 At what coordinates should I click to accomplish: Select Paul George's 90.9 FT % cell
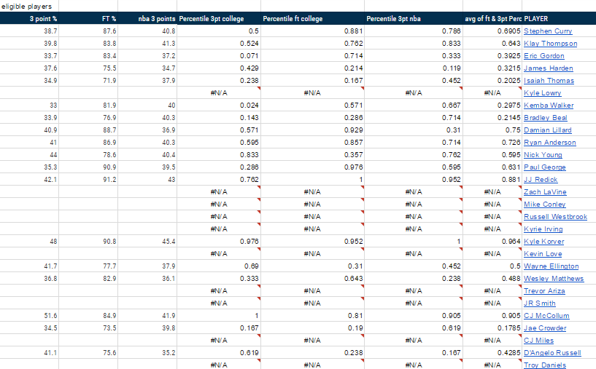[x=88, y=167]
